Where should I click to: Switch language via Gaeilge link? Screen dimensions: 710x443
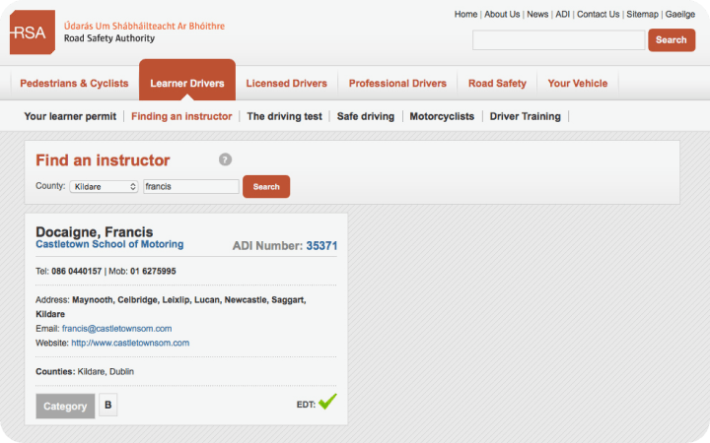680,14
